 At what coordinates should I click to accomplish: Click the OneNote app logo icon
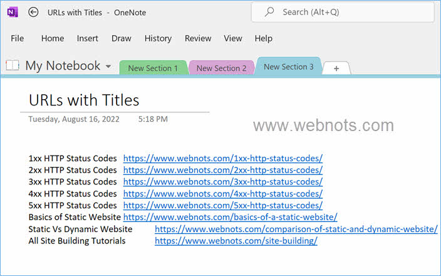pos(13,12)
